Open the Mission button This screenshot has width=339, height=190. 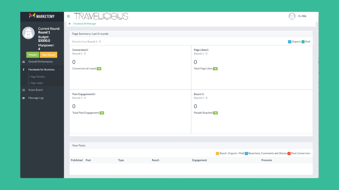click(x=33, y=55)
